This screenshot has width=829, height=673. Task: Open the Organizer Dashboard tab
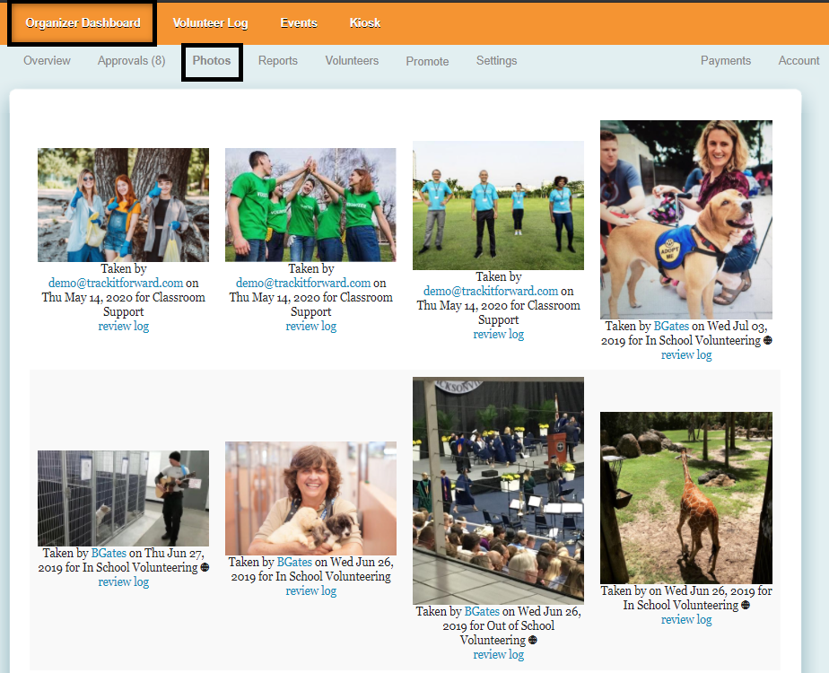[x=83, y=22]
